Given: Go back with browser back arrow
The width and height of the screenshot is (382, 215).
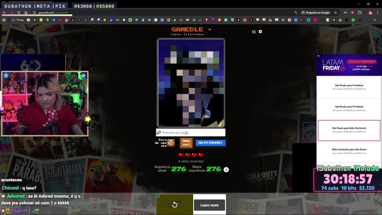Looking at the screenshot, I should (x=4, y=13).
